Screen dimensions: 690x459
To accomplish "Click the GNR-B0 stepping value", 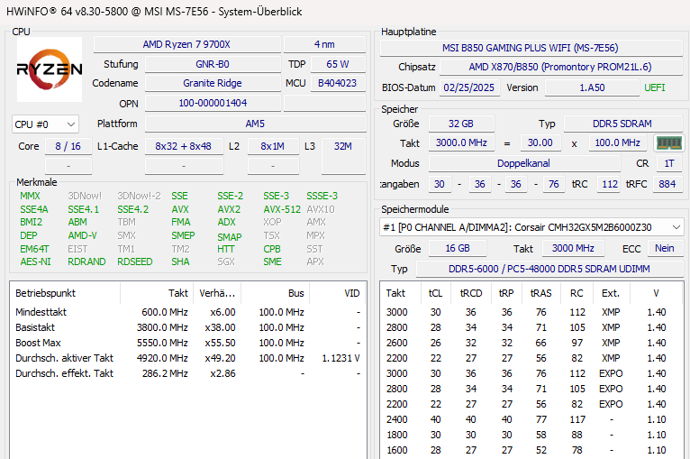I will click(x=213, y=64).
